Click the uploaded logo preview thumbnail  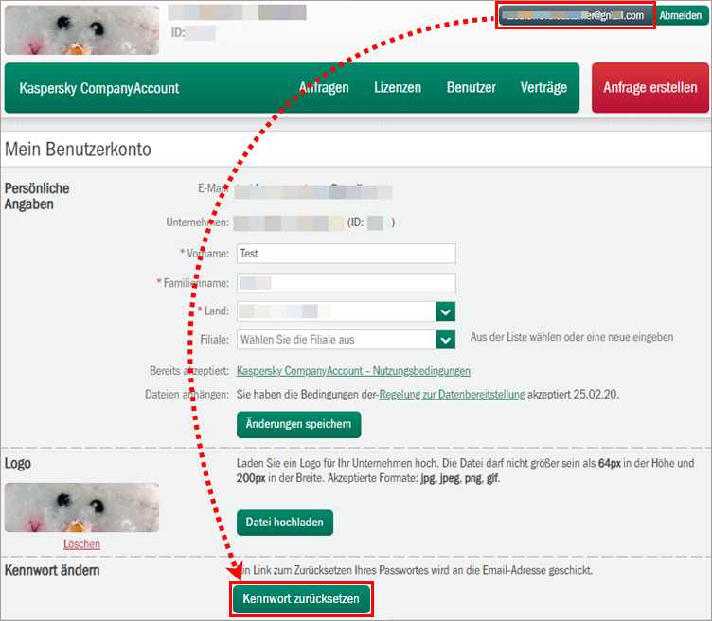(x=81, y=506)
